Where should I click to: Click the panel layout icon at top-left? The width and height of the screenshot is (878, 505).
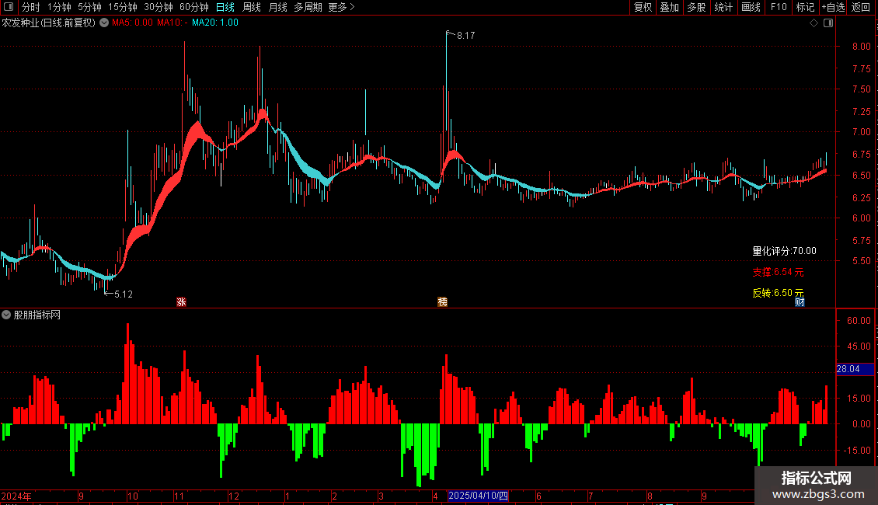pyautogui.click(x=9, y=7)
